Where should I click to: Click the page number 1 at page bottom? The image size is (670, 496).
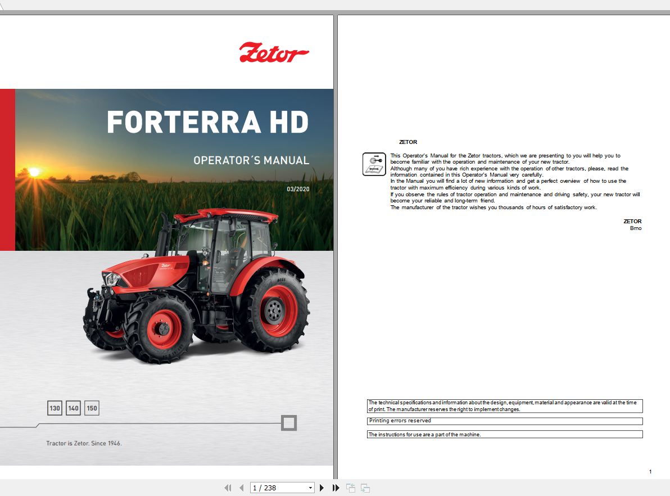click(650, 472)
